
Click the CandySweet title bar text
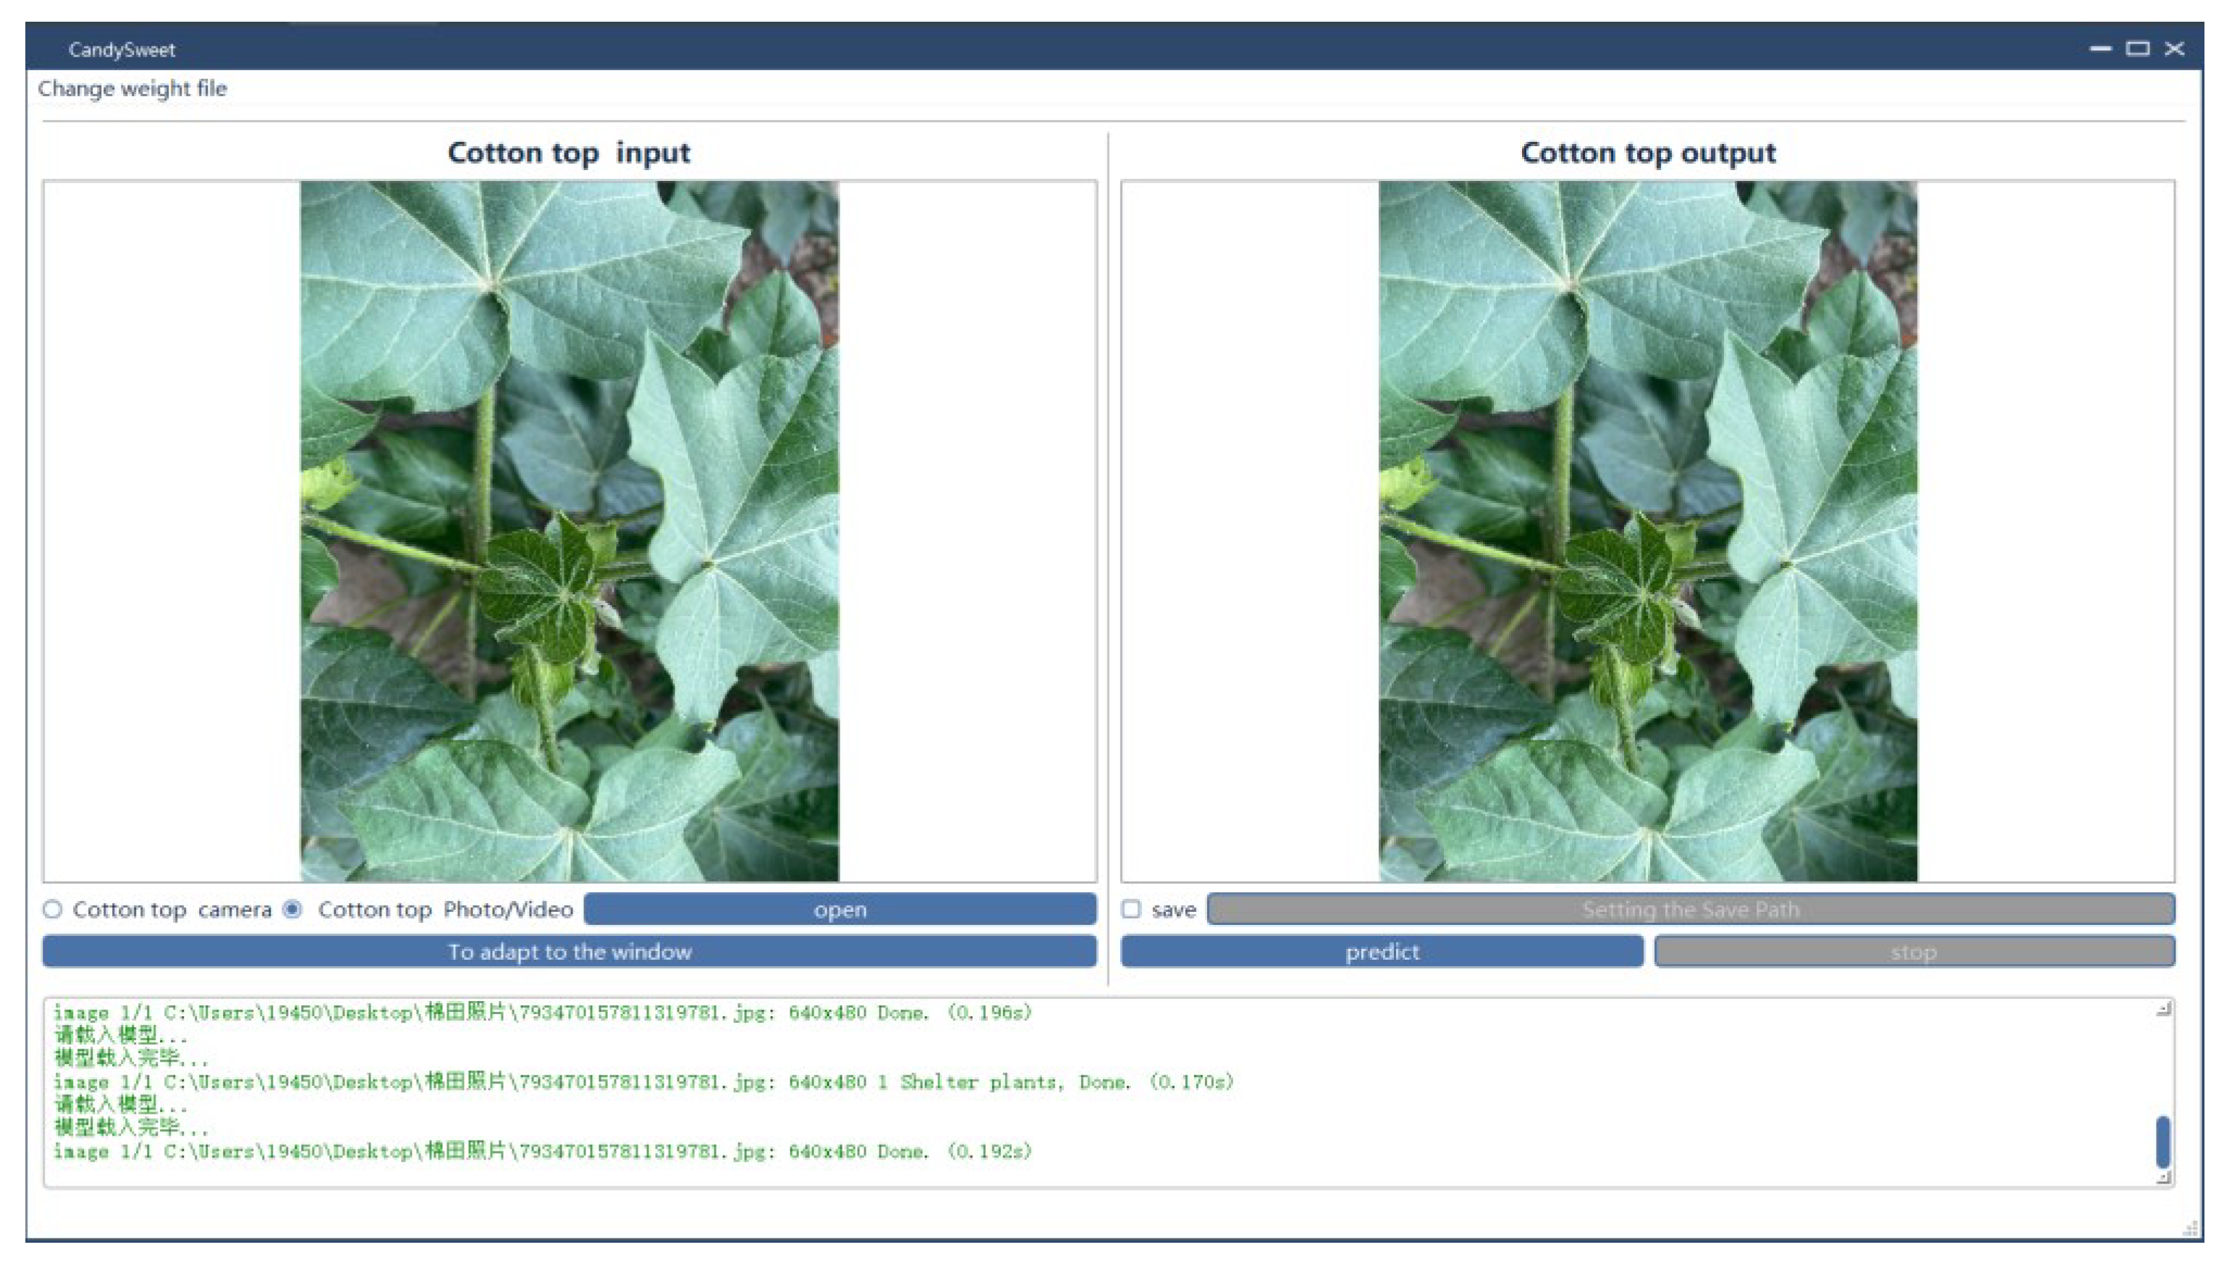pyautogui.click(x=122, y=49)
